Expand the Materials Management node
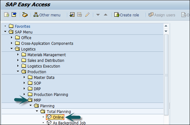 tap(18, 55)
